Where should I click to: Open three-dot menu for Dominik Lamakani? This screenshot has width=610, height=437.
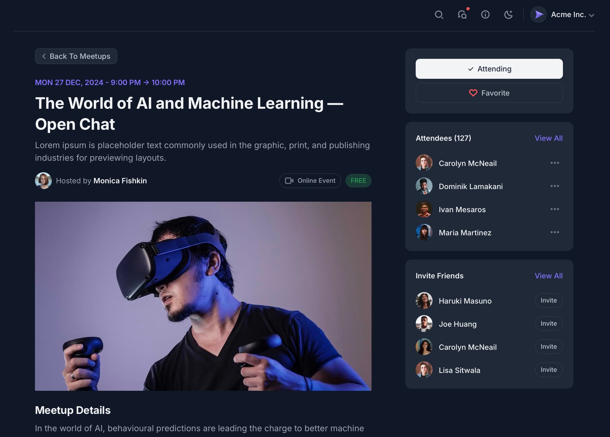554,186
